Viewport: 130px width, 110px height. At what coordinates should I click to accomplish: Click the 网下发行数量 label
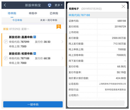coord(76,61)
